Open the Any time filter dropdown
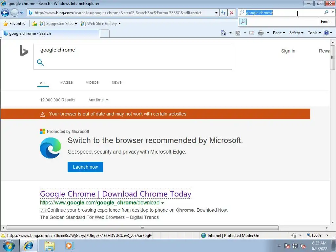Image resolution: width=336 pixels, height=252 pixels. (x=98, y=100)
